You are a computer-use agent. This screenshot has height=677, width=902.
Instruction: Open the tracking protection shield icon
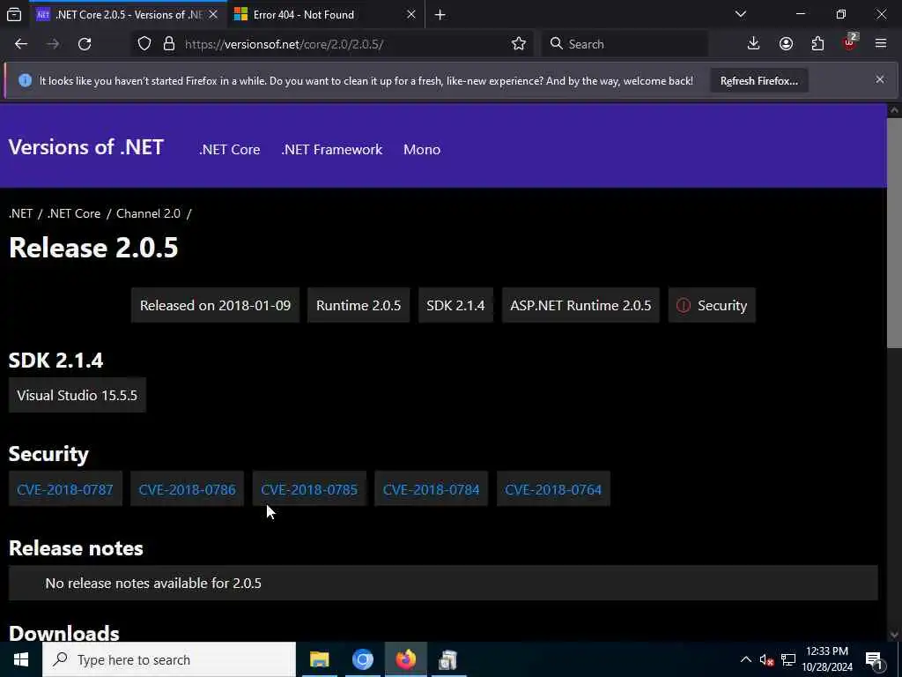(x=144, y=44)
